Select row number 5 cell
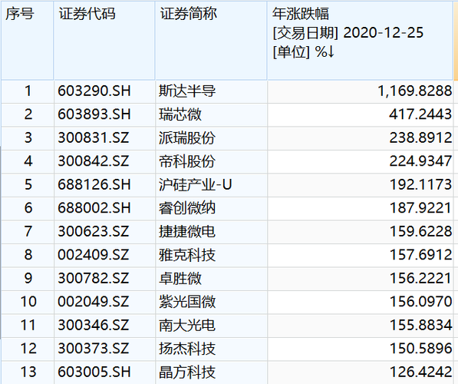This screenshot has height=384, width=458. tap(28, 184)
